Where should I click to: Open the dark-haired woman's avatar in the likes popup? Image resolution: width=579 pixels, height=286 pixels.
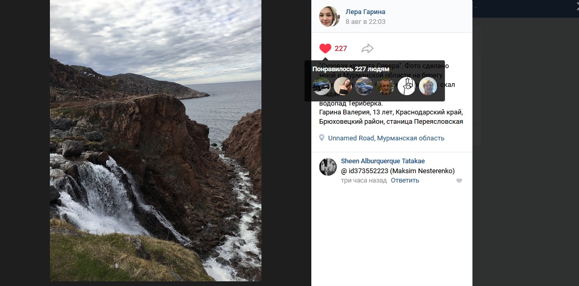343,86
